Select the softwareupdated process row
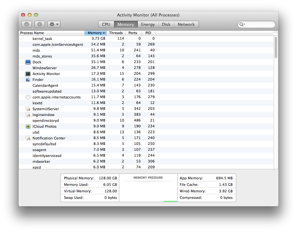Image resolution: width=297 pixels, height=232 pixels. click(146, 91)
